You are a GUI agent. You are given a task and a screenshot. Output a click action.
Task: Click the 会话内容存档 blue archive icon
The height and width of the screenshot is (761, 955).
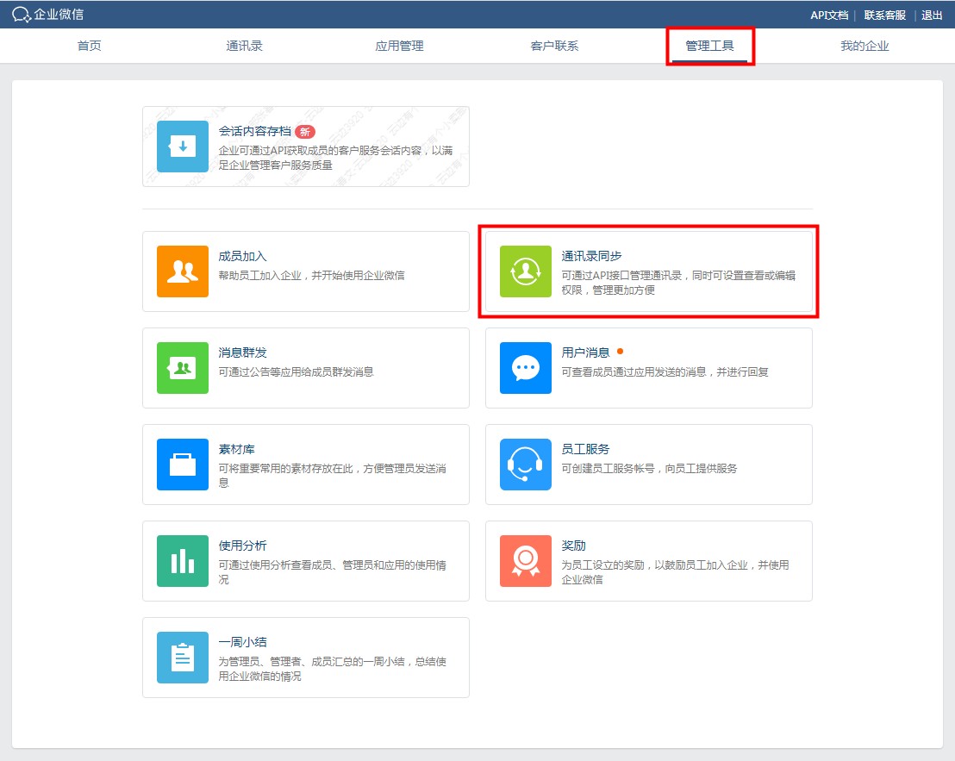click(x=183, y=147)
